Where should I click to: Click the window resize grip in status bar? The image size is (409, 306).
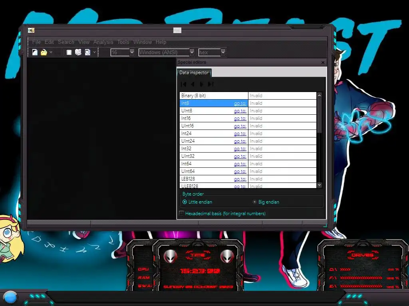coord(325,226)
